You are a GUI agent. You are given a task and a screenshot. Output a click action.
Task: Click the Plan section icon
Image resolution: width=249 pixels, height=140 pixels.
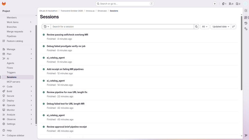pyautogui.click(x=4, y=54)
